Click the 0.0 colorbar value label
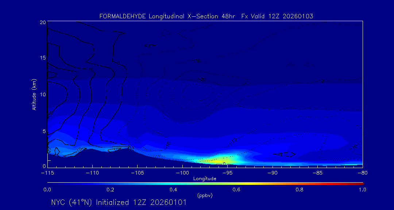 coord(47,190)
